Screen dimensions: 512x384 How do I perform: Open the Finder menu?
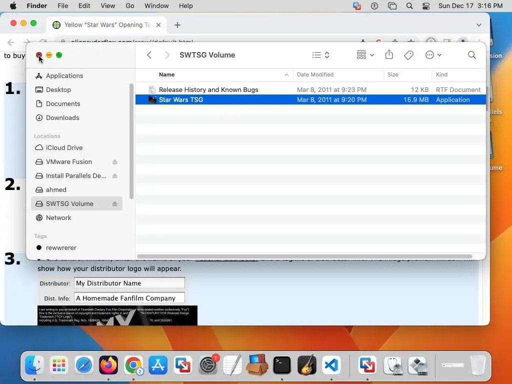tap(36, 6)
